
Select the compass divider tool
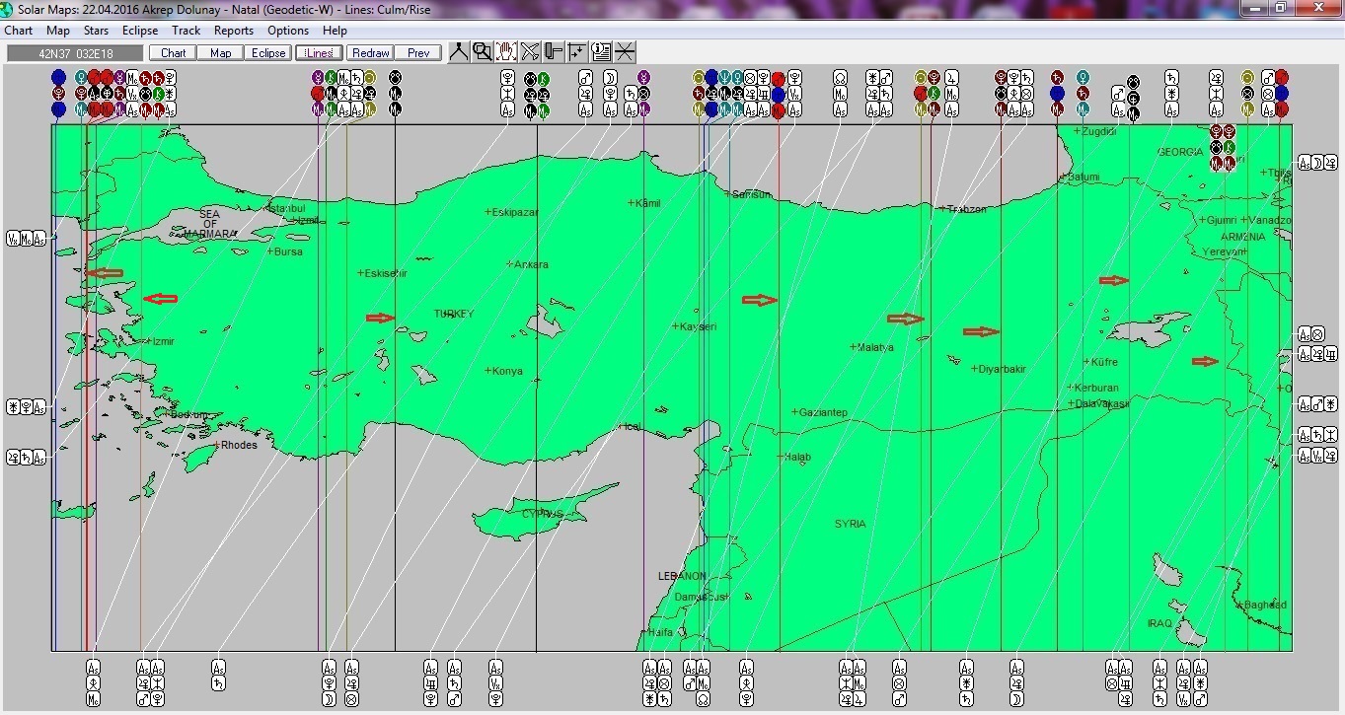click(458, 51)
